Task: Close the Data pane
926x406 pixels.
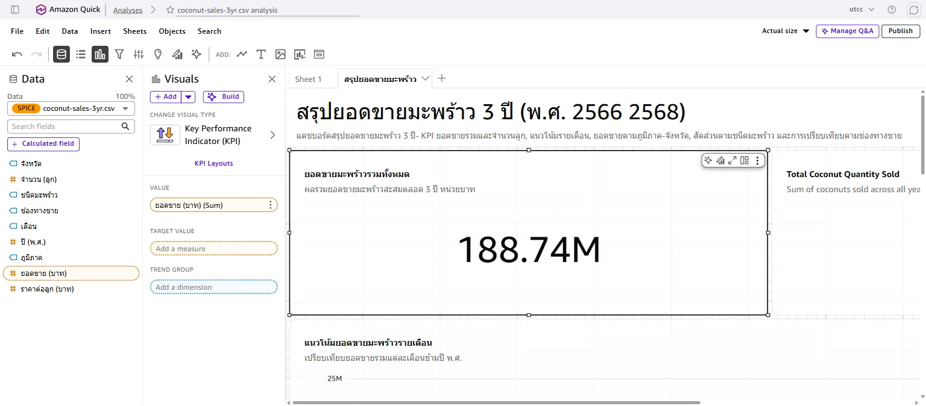Action: coord(129,79)
